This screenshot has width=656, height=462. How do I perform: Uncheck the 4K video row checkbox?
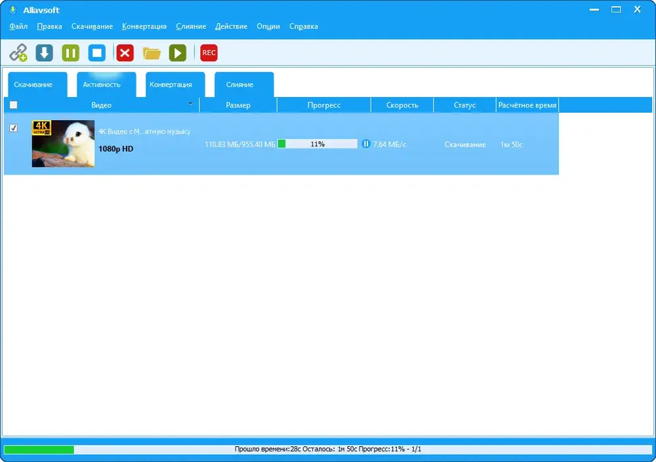13,128
